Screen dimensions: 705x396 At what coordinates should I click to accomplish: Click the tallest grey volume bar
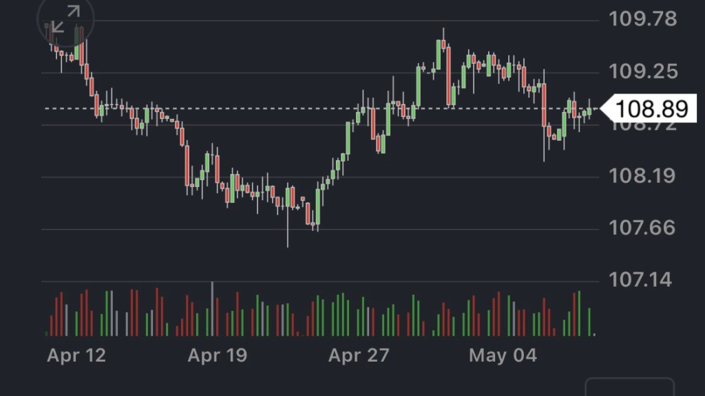point(212,309)
